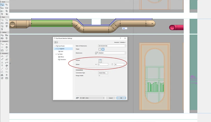Screen dimensions: 211x122
Task: Select the top-center anchor point
Action: [100, 59]
